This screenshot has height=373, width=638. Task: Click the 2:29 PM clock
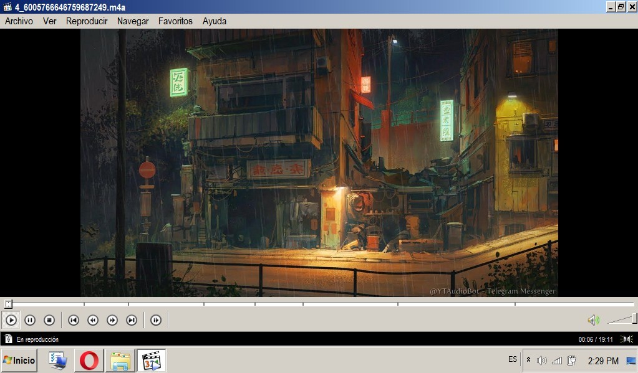(x=603, y=361)
